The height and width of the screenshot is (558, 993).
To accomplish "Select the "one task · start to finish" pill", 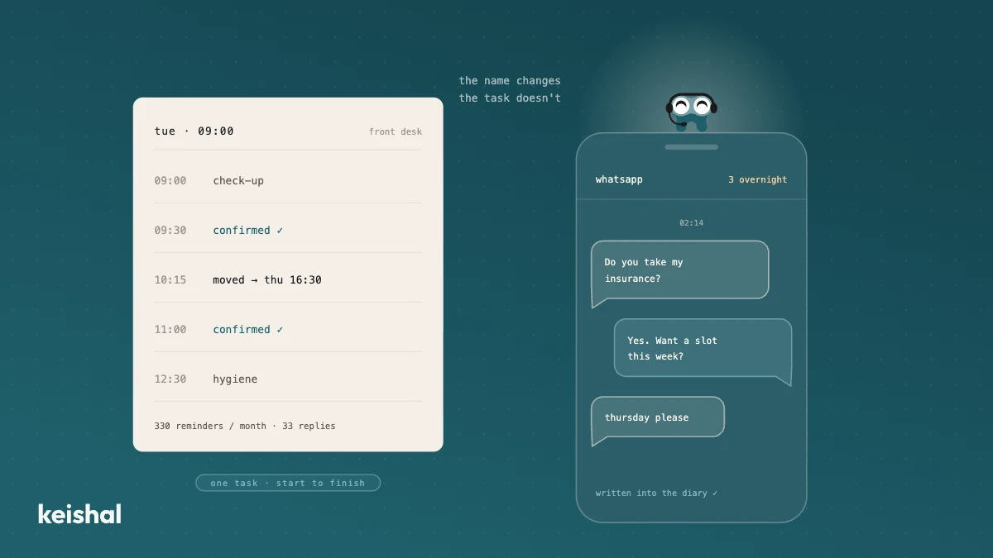I will click(288, 483).
